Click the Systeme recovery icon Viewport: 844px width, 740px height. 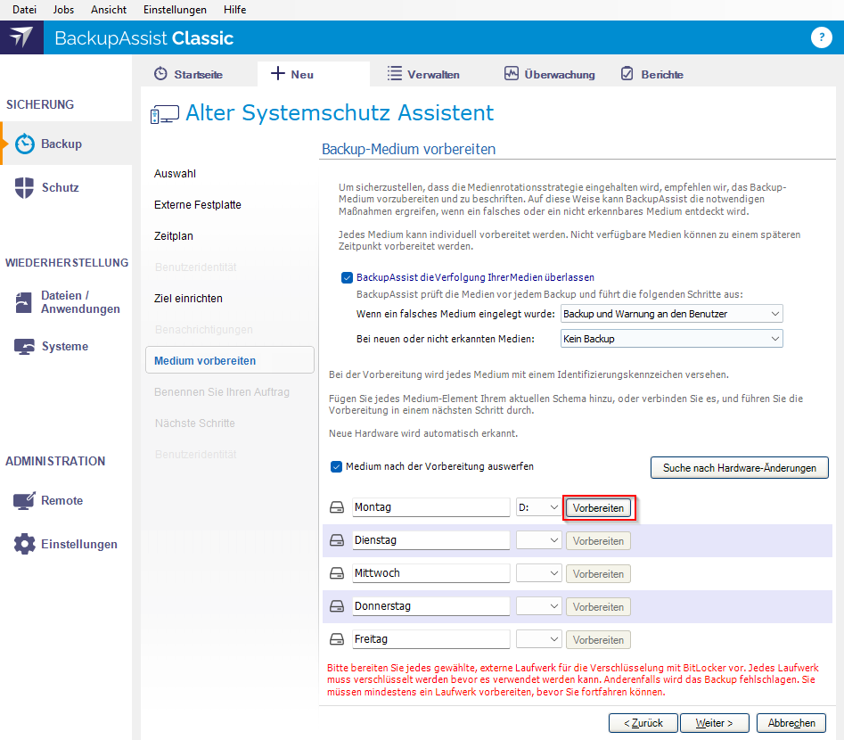click(24, 346)
